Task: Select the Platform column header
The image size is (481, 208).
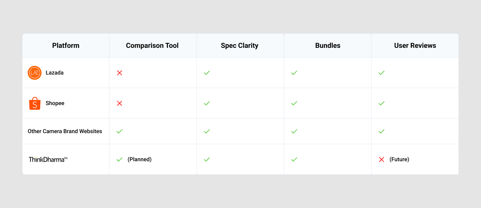Action: [x=66, y=45]
